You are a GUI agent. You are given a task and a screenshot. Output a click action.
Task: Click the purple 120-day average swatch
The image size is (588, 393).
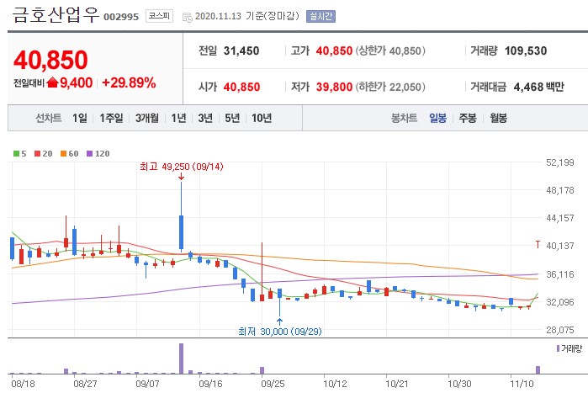(90, 153)
